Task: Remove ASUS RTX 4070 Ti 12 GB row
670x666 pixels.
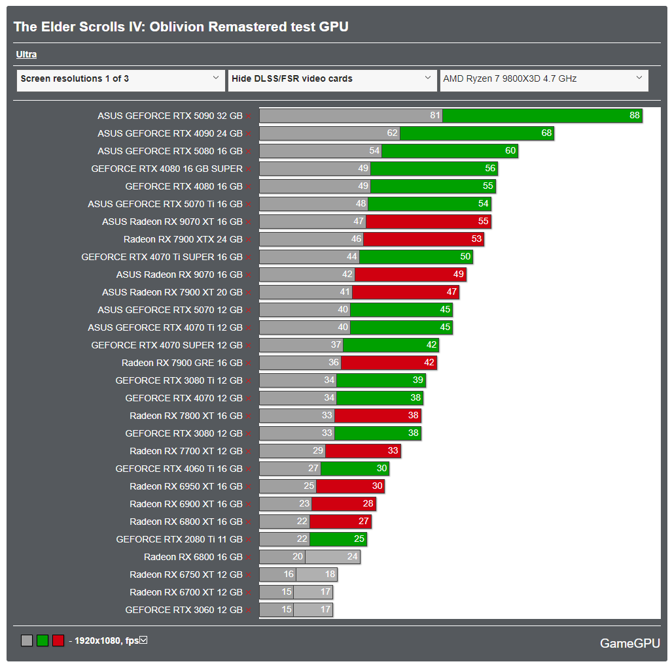Action: pos(249,328)
